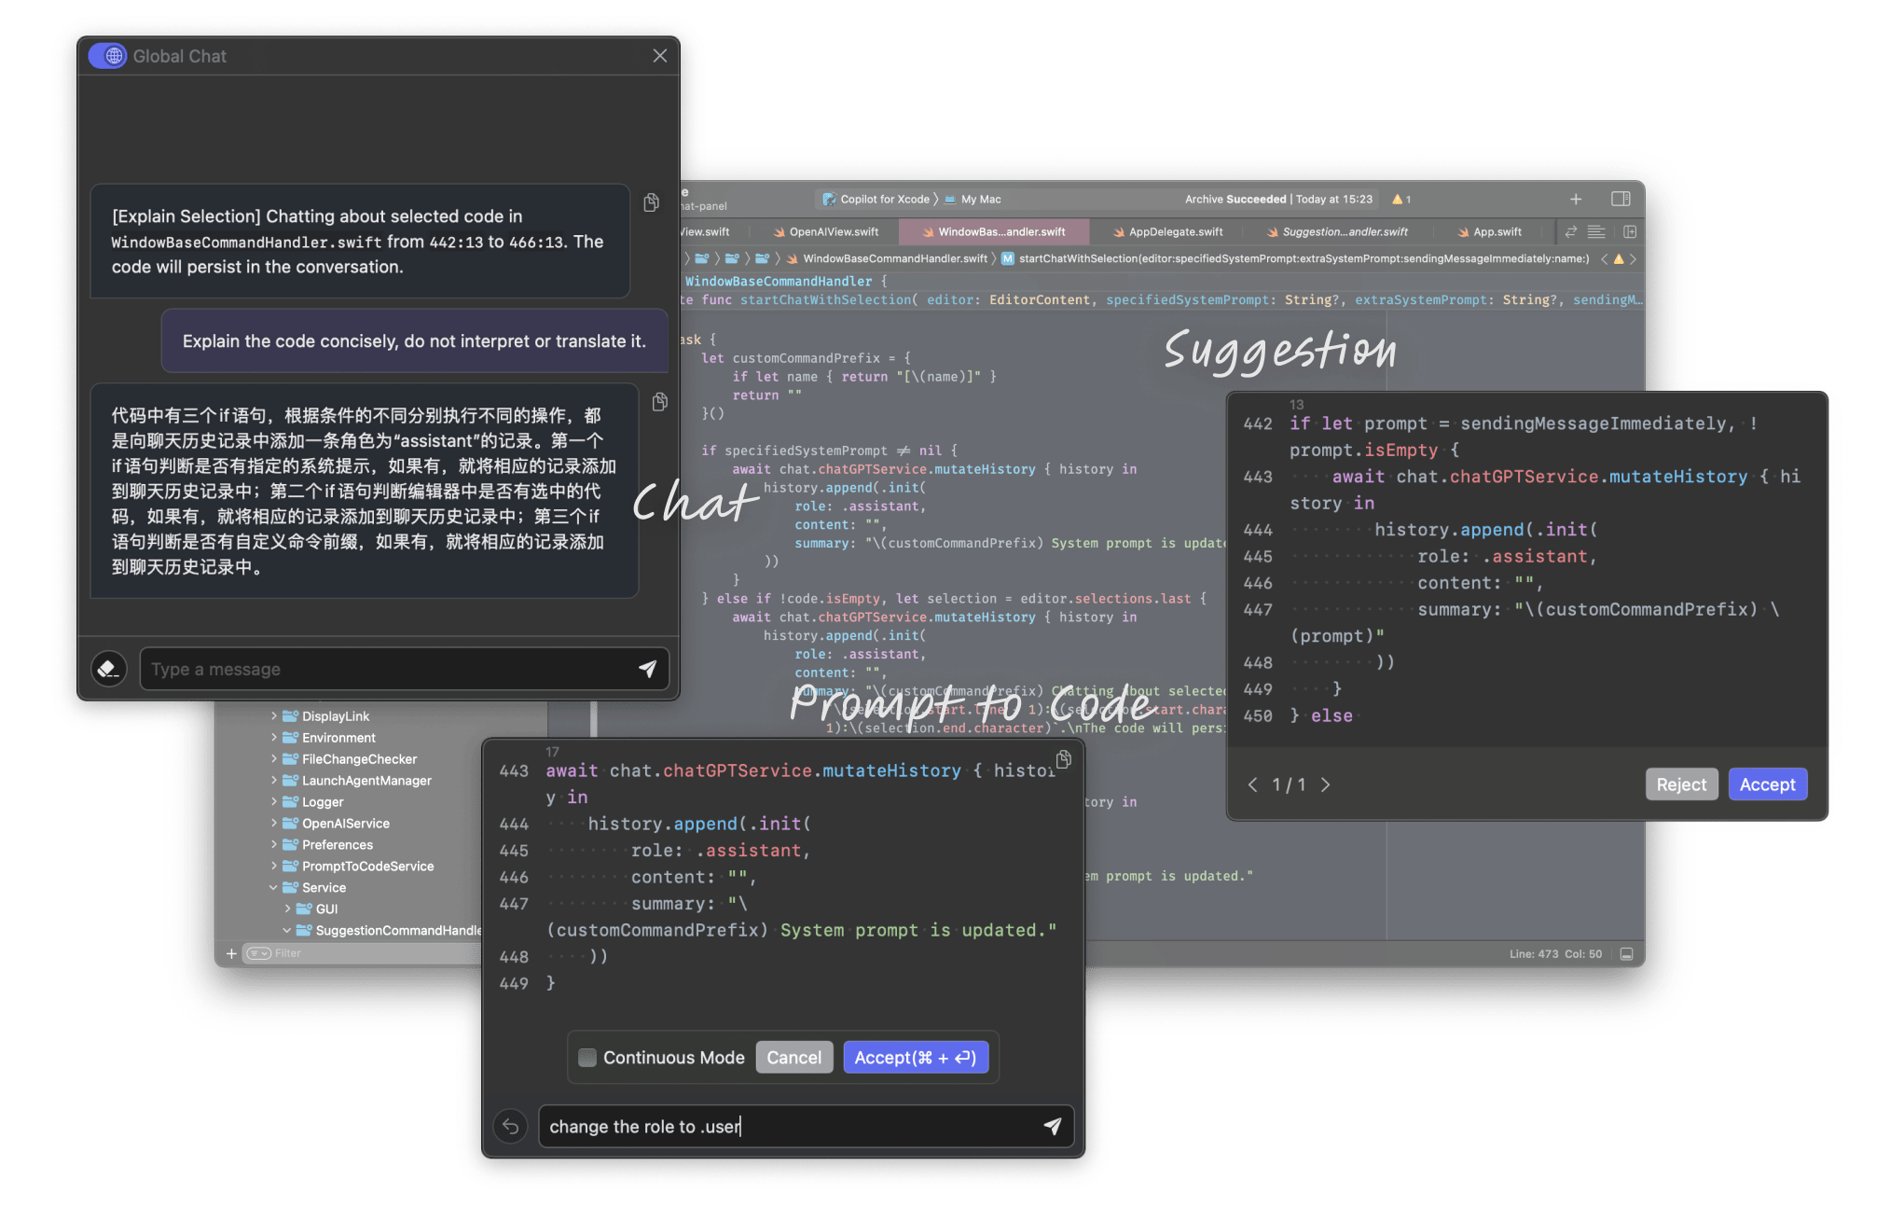Send the chat message with paper-plane icon
Screen dimensions: 1904x1207
point(649,669)
